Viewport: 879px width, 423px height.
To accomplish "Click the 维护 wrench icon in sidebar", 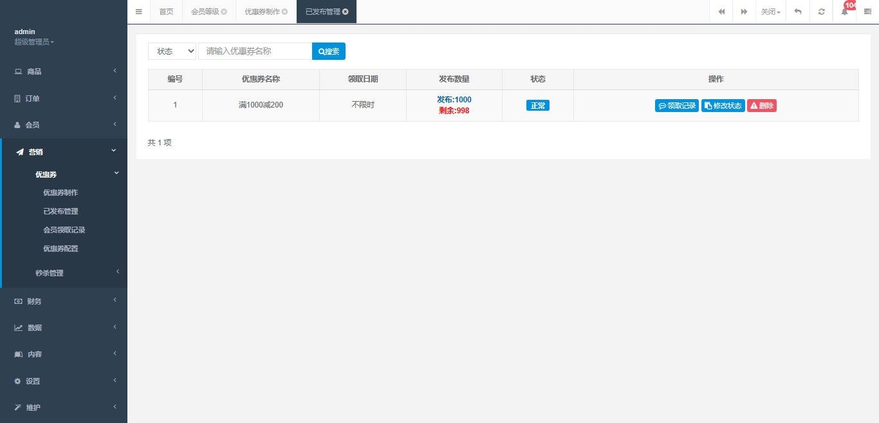I will click(17, 408).
